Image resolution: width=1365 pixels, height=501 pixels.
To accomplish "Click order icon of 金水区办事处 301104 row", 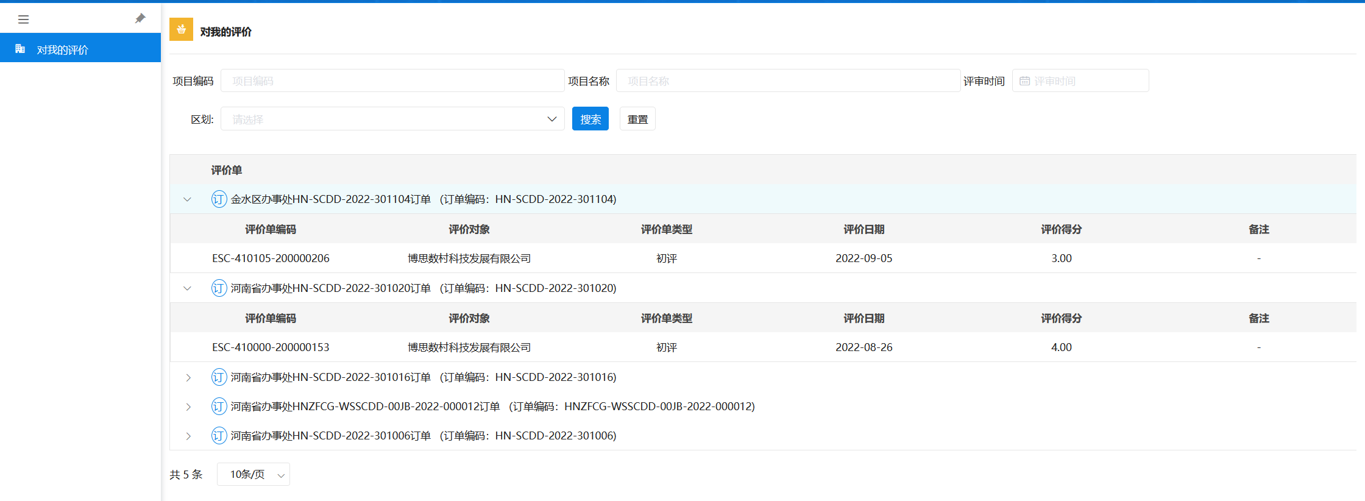I will coord(219,199).
